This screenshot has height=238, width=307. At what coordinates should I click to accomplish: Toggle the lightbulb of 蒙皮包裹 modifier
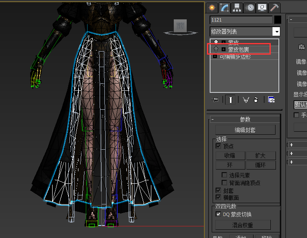(x=216, y=49)
